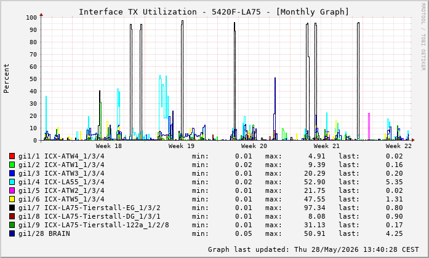
Task: Select legend label gi1/6 ICX-ATW5_1/3/4
Action: pos(62,199)
